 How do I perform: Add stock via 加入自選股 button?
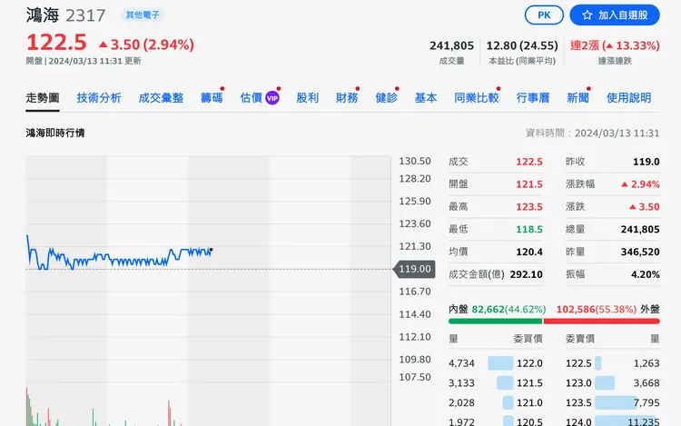(615, 15)
